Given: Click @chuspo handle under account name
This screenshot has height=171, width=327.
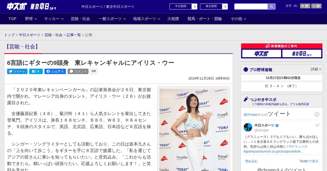Looking at the screenshot, I should tap(262, 130).
